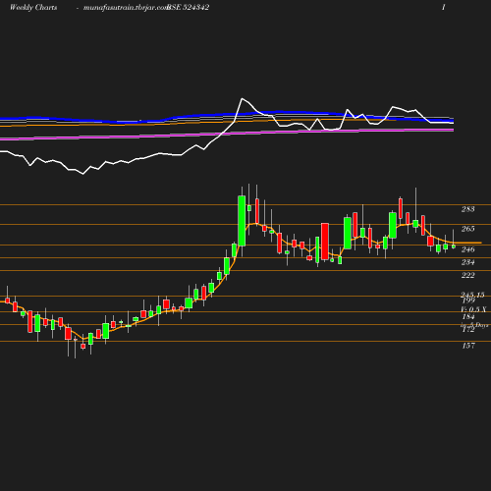Click the '184' price level label

tap(468, 317)
